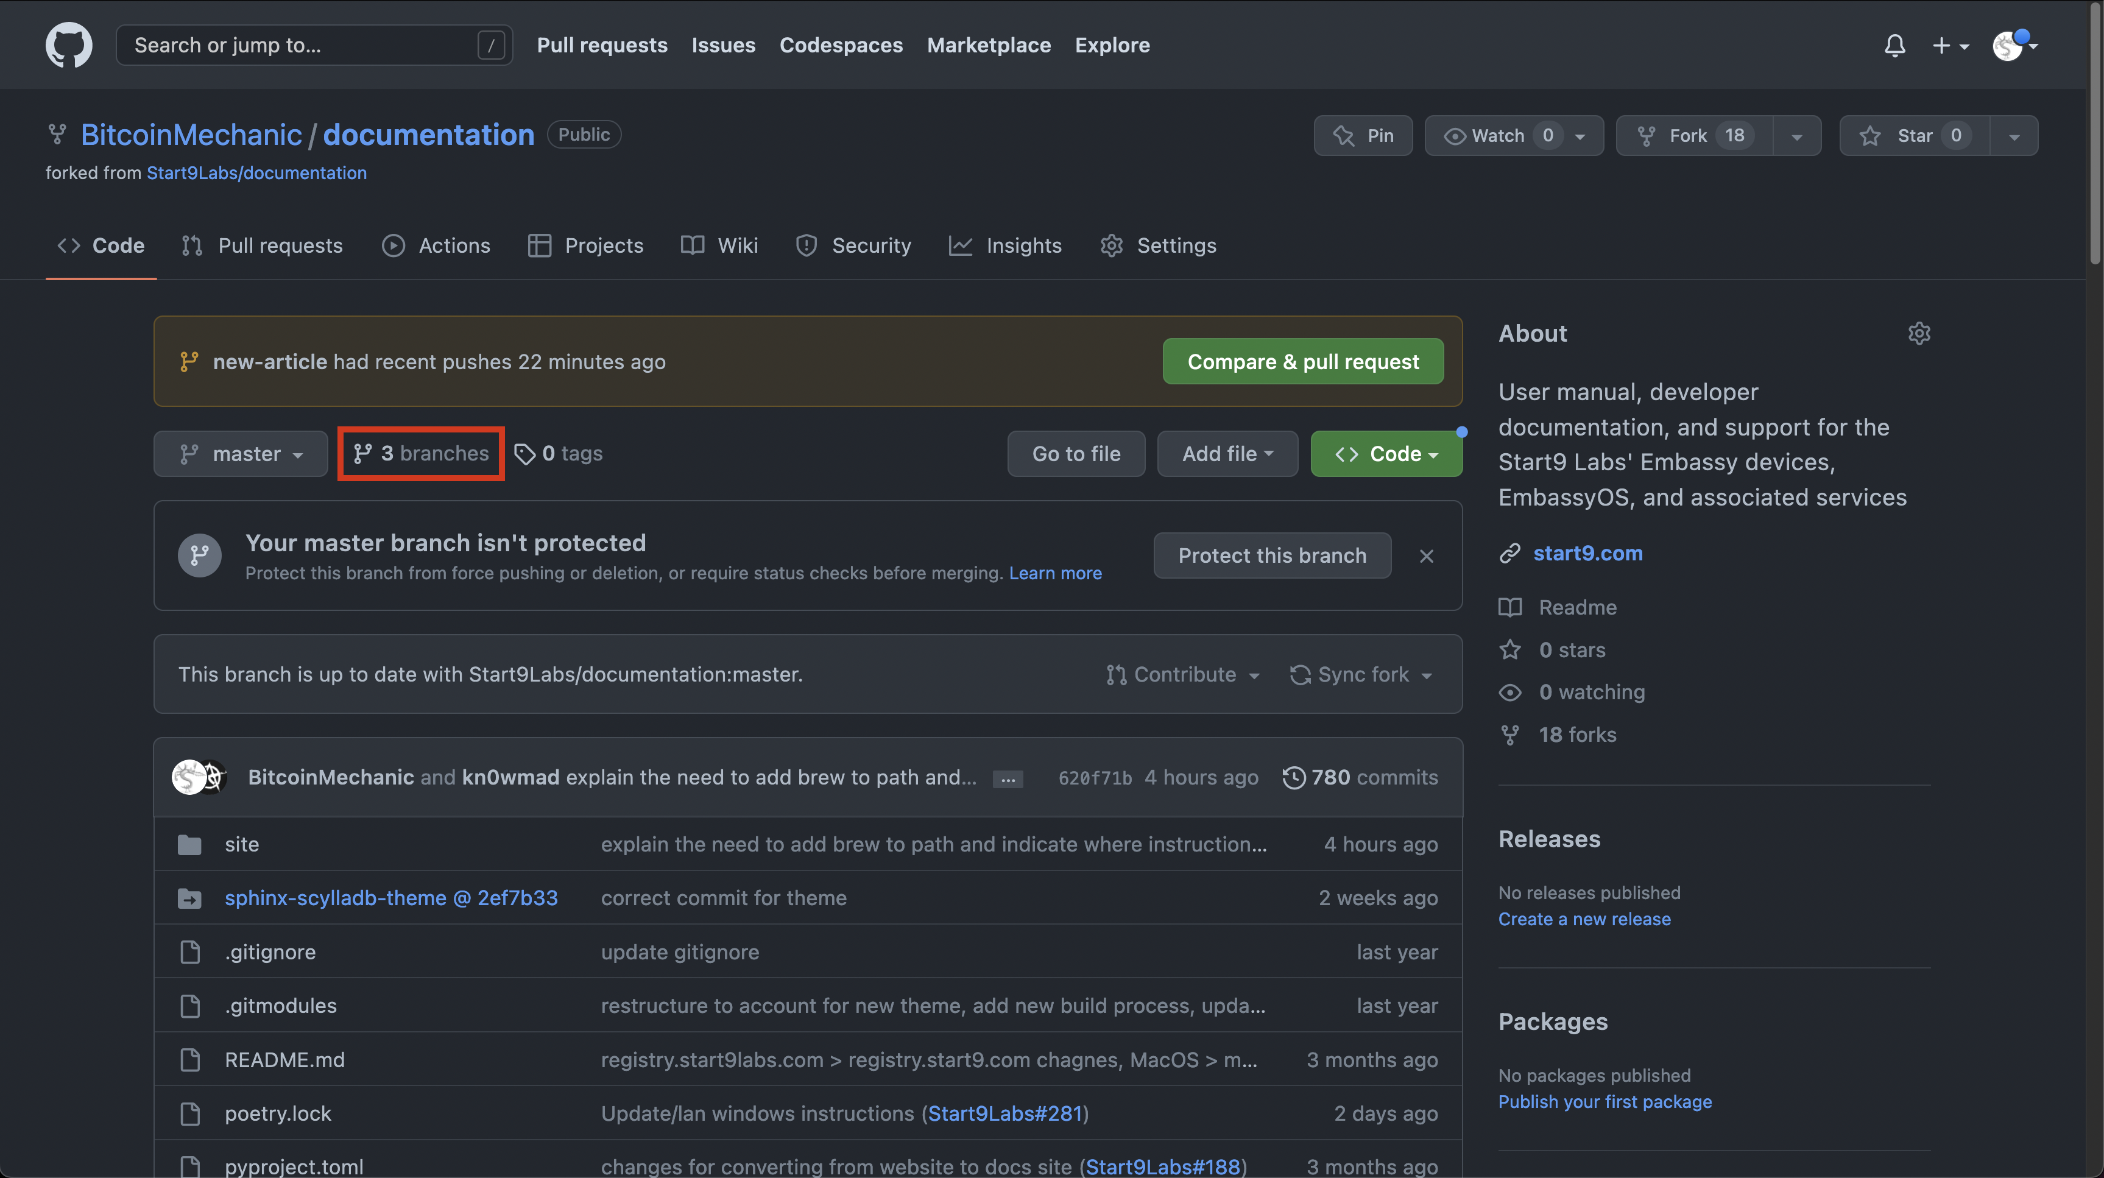2104x1178 pixels.
Task: Toggle Watch on the repository
Action: (x=1497, y=136)
